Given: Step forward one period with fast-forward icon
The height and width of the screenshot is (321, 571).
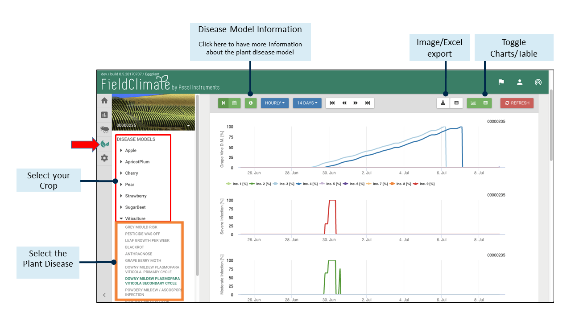Looking at the screenshot, I should [356, 103].
